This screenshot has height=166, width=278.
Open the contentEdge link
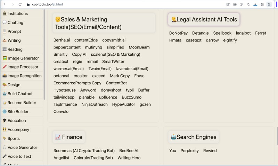coord(86,40)
